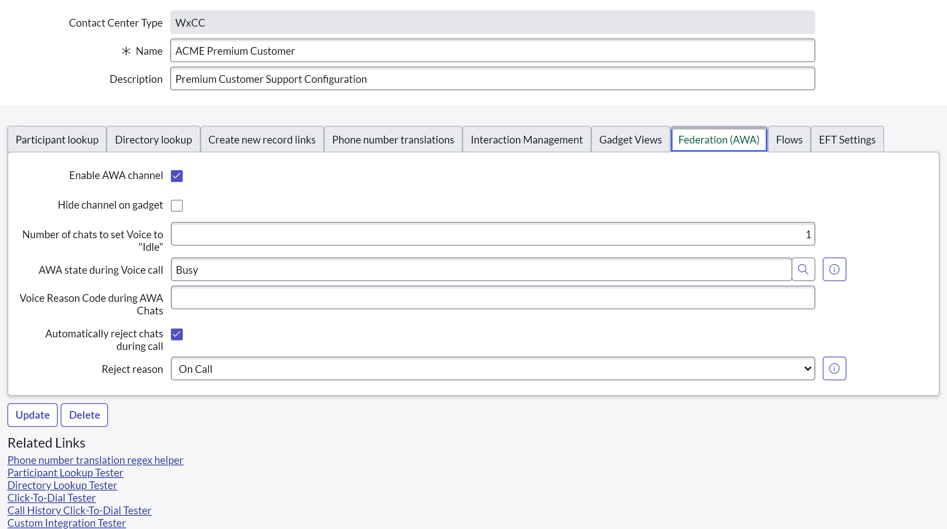Viewport: 947px width, 529px height.
Task: Go to the EFT Settings tab
Action: [x=847, y=139]
